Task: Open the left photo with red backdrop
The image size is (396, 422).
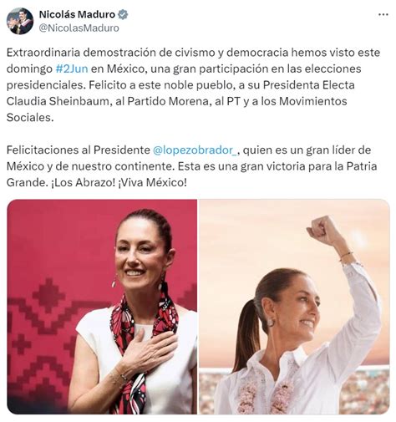Action: 102,307
